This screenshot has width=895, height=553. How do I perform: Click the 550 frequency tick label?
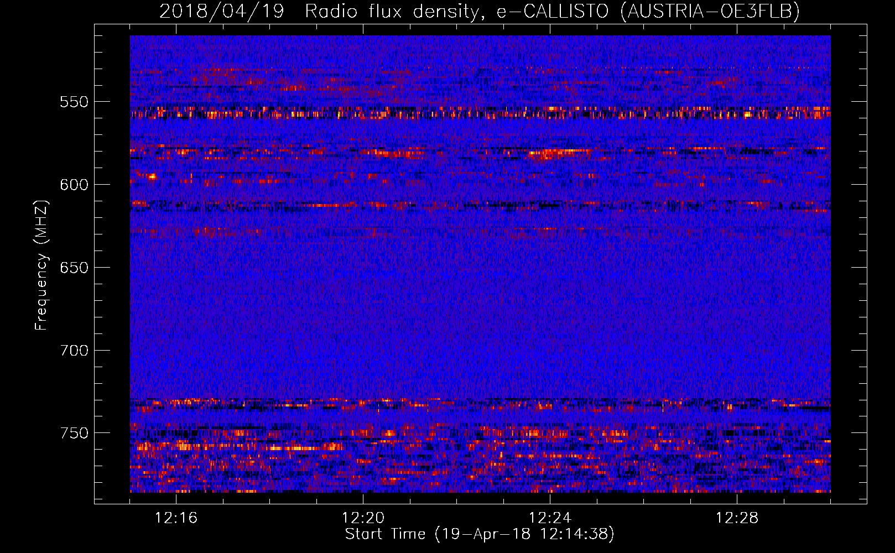click(x=74, y=102)
